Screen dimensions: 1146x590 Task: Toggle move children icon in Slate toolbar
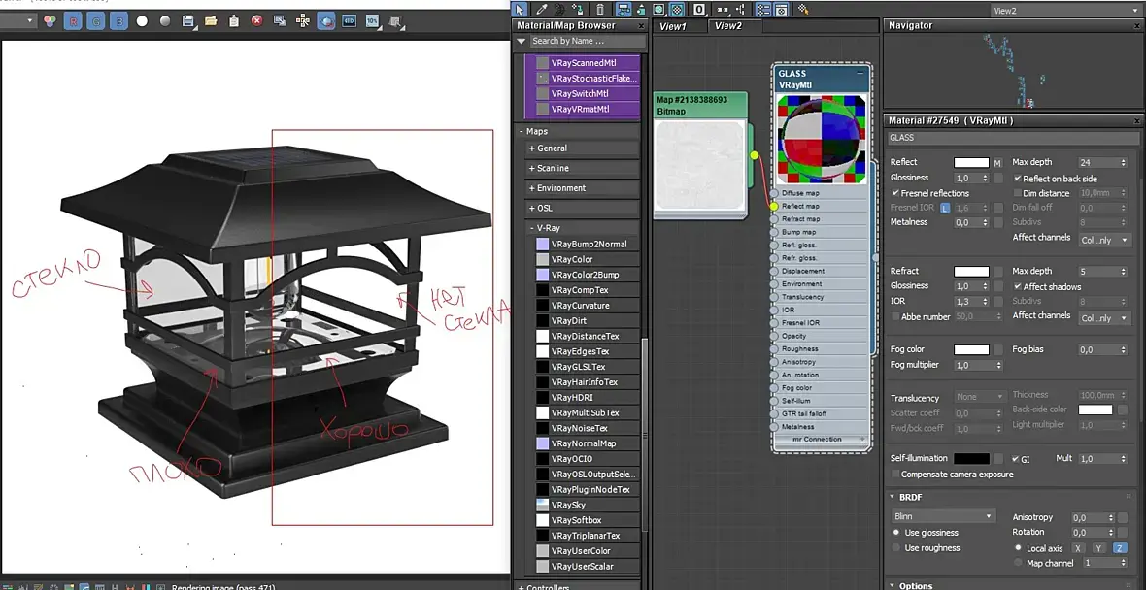pos(624,9)
